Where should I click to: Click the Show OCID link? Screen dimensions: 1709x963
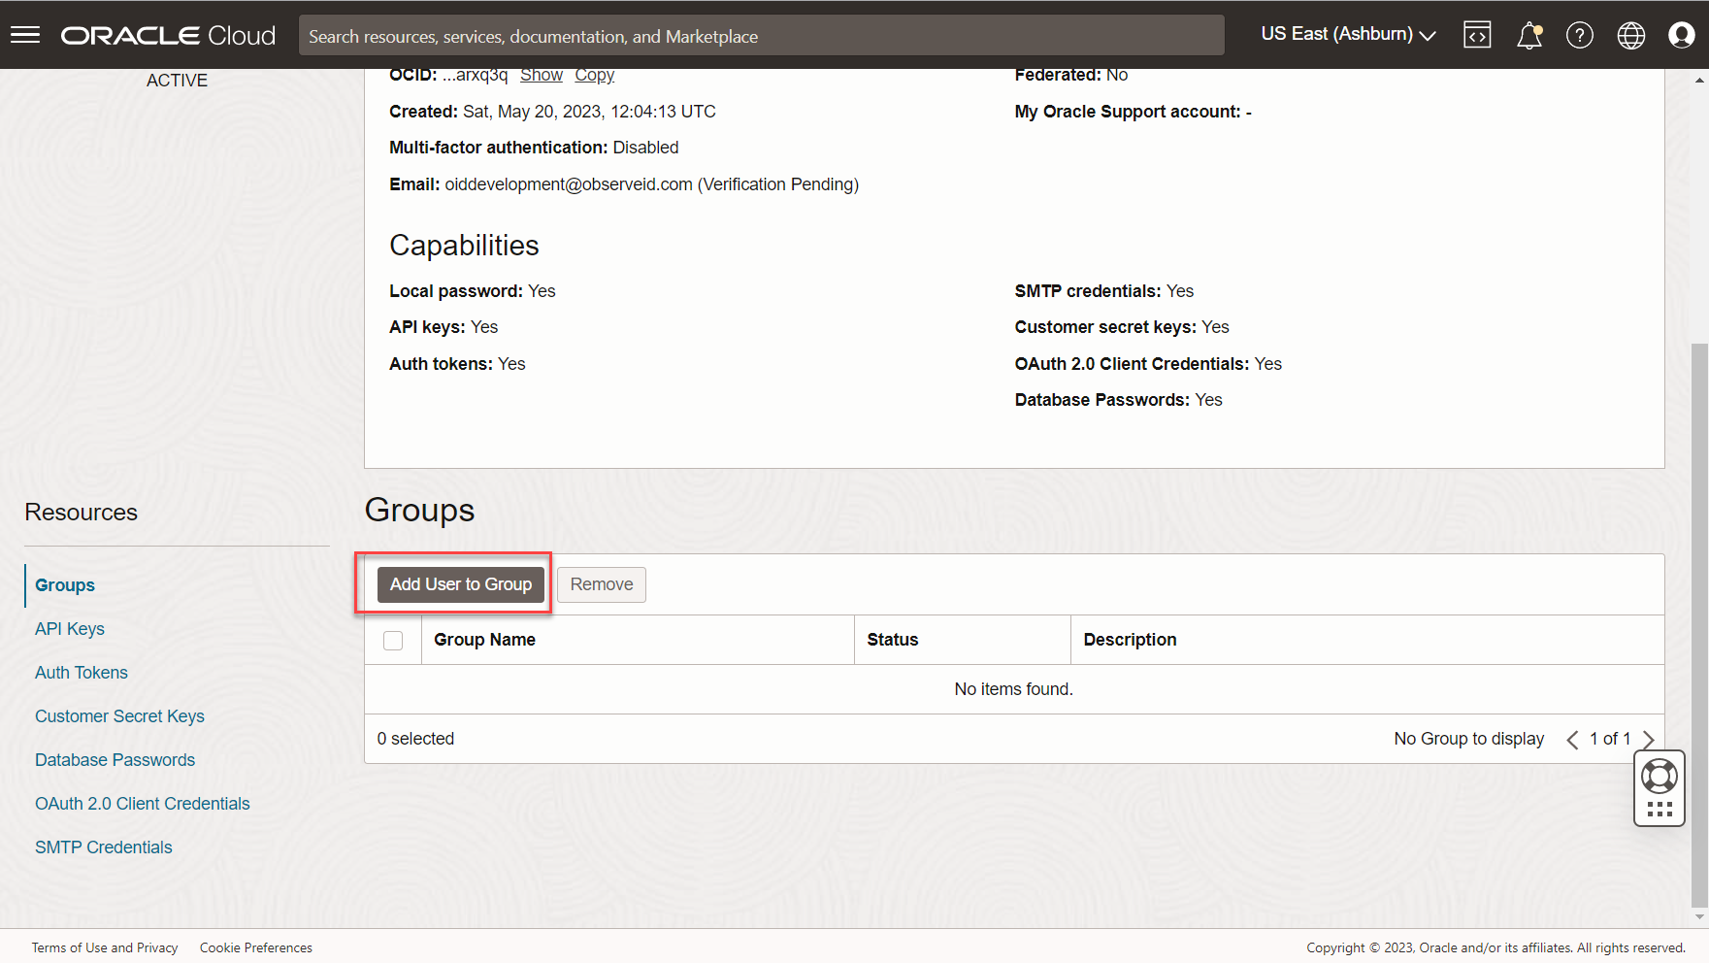coord(541,76)
